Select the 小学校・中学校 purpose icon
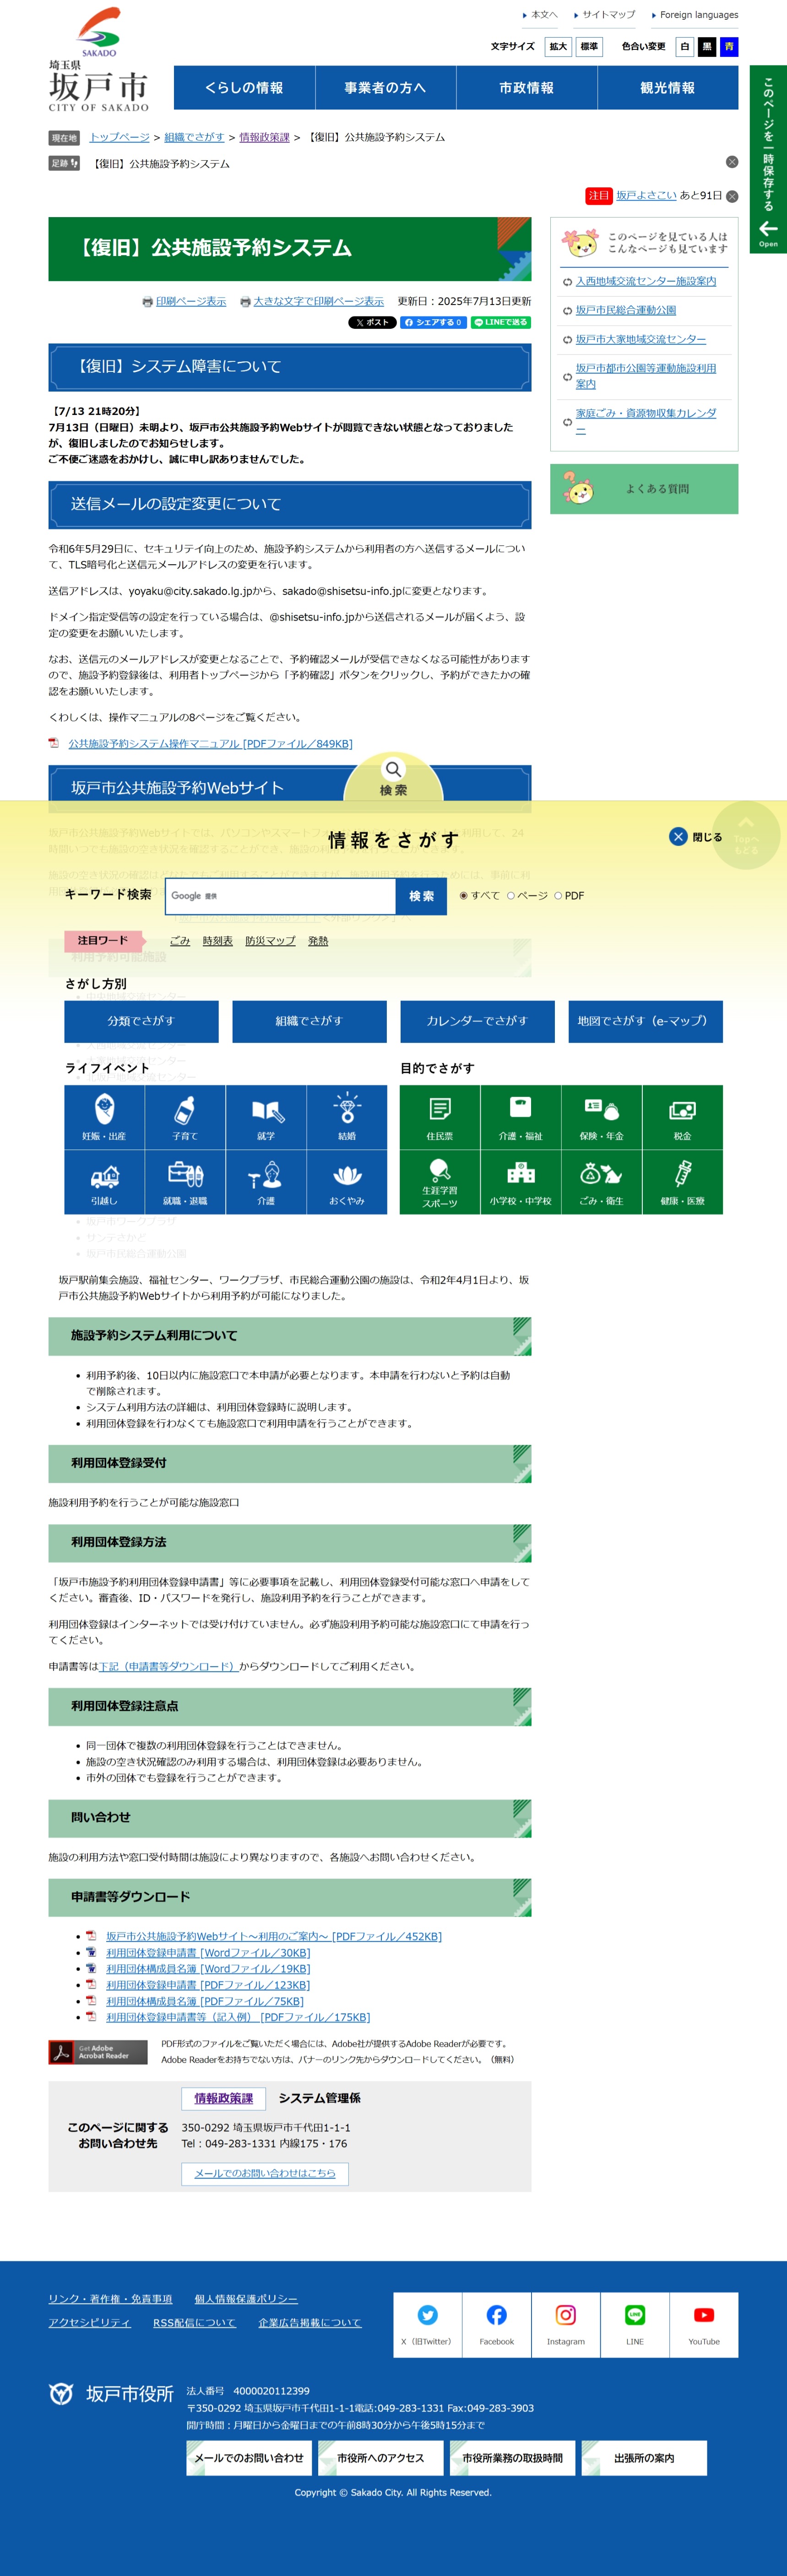Screen dimensions: 787x2576 pyautogui.click(x=520, y=1182)
